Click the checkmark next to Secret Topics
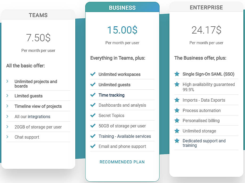The height and width of the screenshot is (183, 245). click(93, 115)
